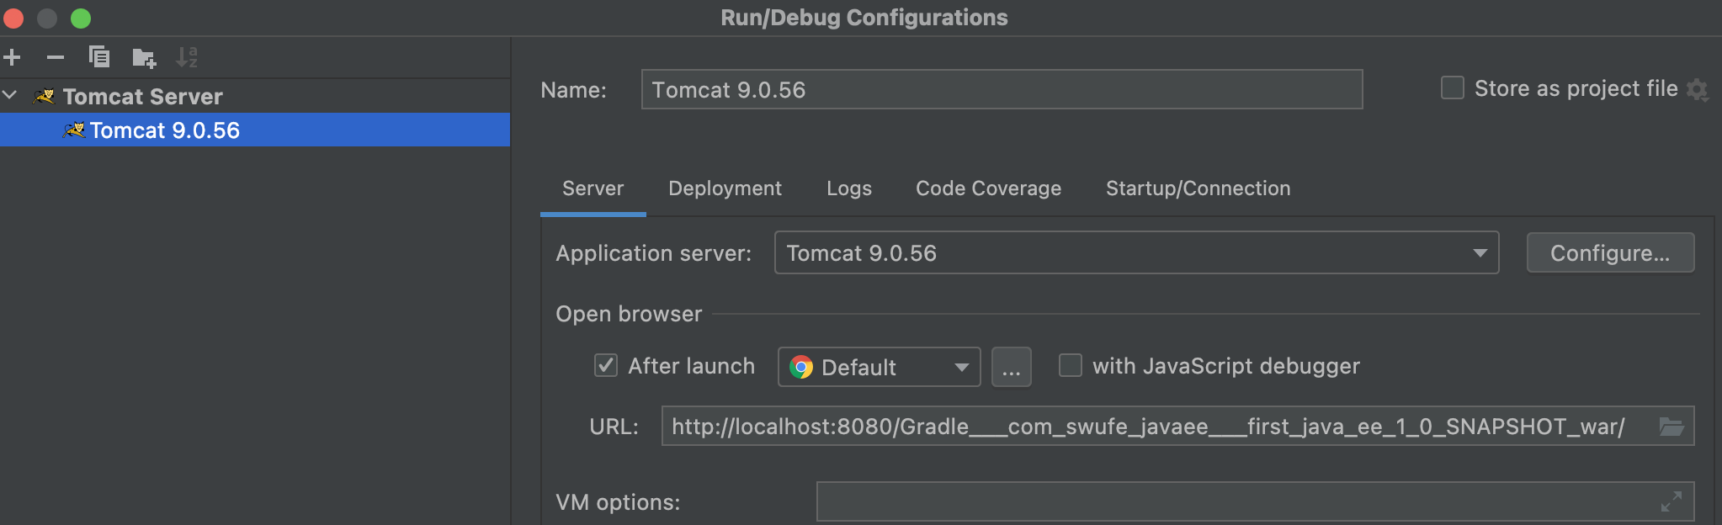Click the Create New Folder icon

point(144,57)
